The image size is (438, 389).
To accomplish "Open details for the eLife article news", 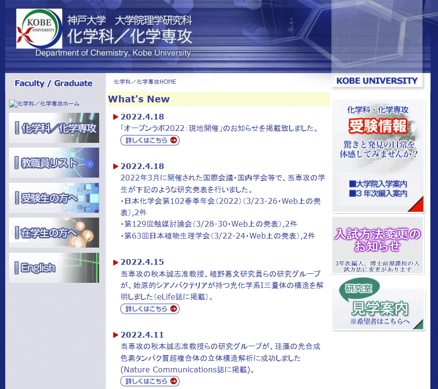I will pos(150,309).
